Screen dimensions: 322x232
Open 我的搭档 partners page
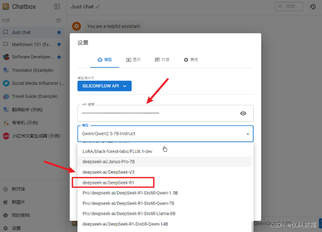(x=32, y=215)
